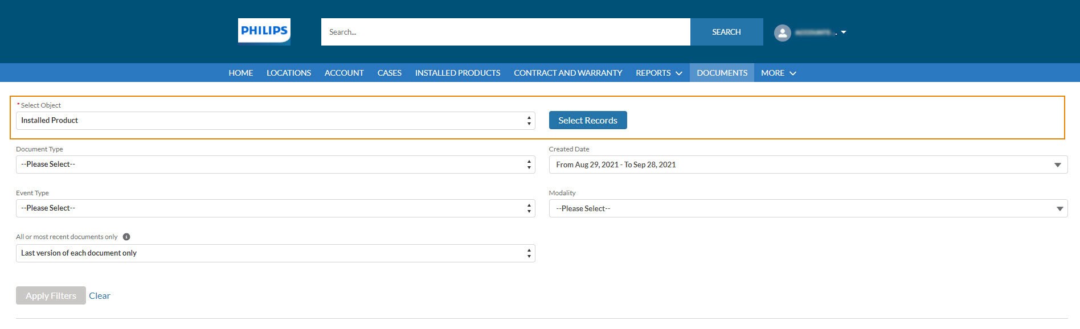This screenshot has width=1080, height=329.
Task: Expand the Created Date range picker
Action: pyautogui.click(x=807, y=164)
